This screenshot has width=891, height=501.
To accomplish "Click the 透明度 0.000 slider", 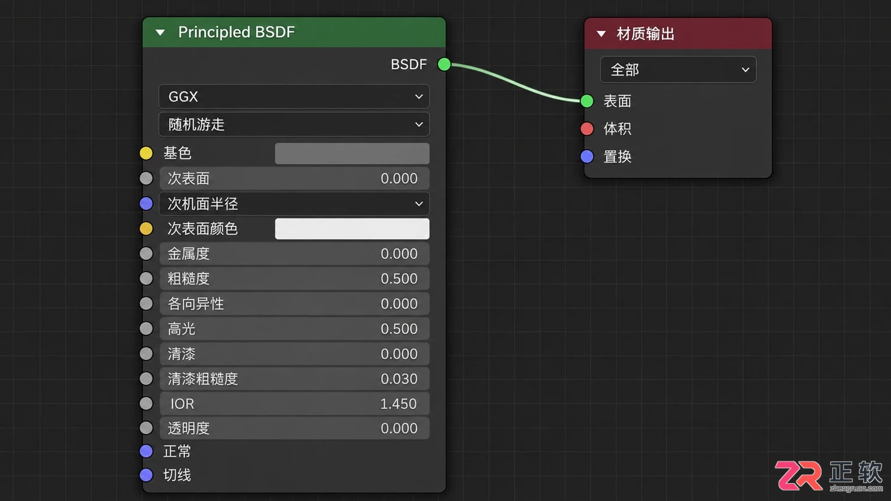I will pyautogui.click(x=294, y=428).
